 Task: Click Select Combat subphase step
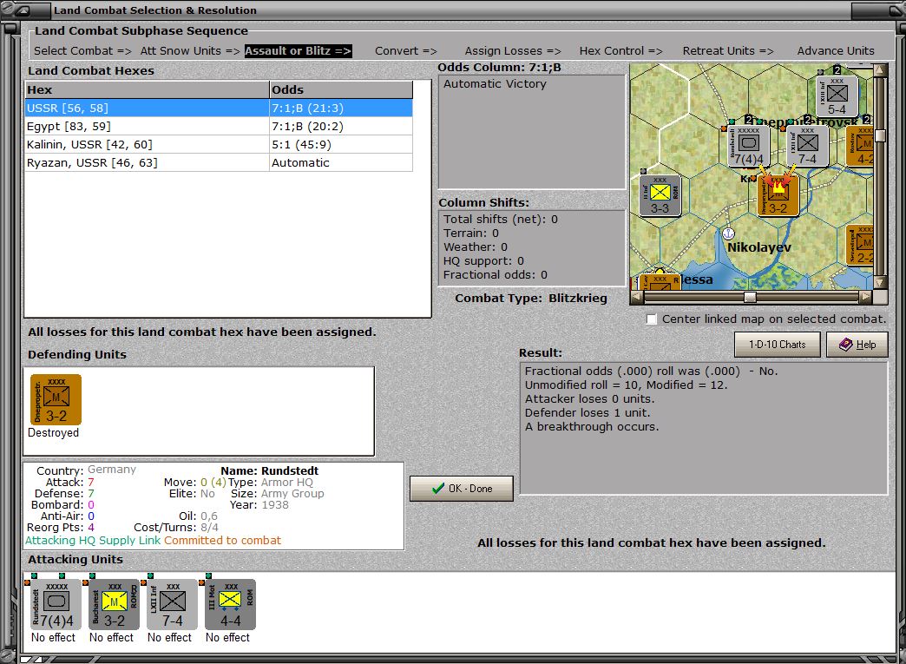(82, 51)
